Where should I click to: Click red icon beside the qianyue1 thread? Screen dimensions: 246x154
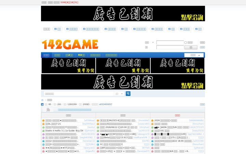coord(43,148)
